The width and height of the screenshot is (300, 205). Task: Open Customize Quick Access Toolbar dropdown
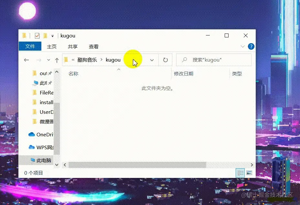[52, 36]
